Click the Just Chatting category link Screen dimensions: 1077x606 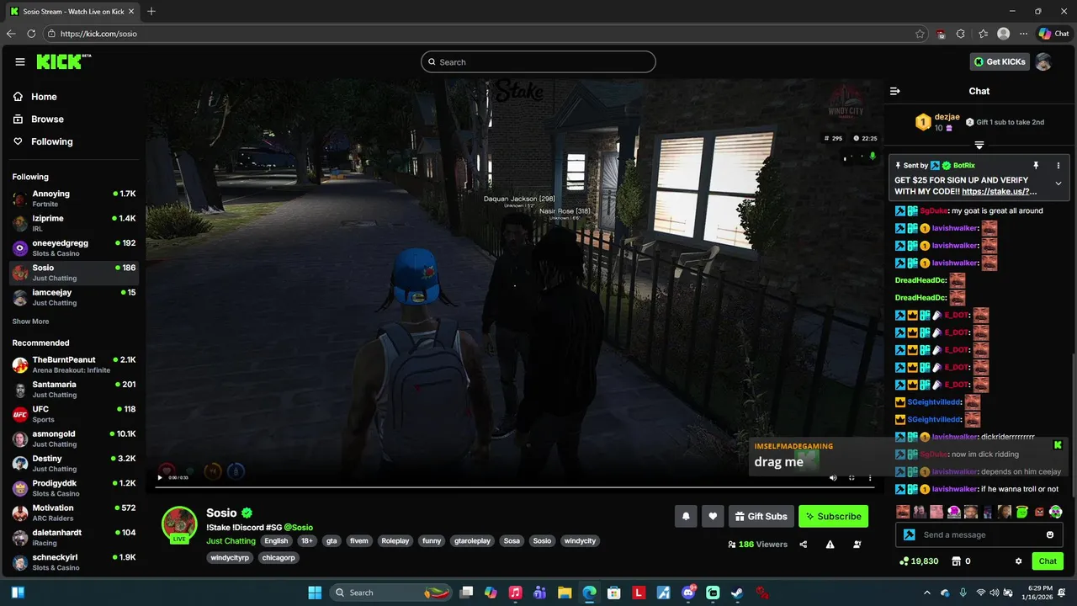coord(231,540)
